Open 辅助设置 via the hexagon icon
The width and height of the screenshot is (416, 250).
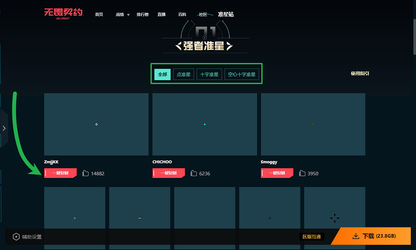16,237
